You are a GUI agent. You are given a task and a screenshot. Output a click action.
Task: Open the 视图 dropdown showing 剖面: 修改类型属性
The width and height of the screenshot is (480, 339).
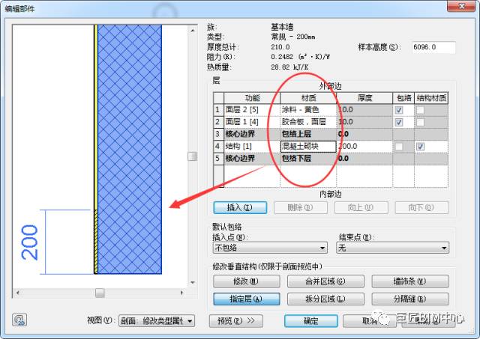(x=157, y=321)
